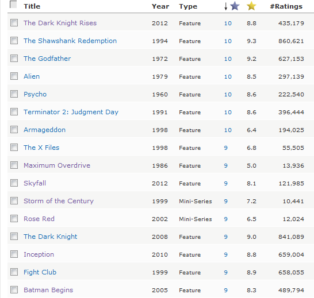Screen dimensions: 314x298
Task: Check the box for The Dark Knight Rises
Action: click(x=14, y=23)
